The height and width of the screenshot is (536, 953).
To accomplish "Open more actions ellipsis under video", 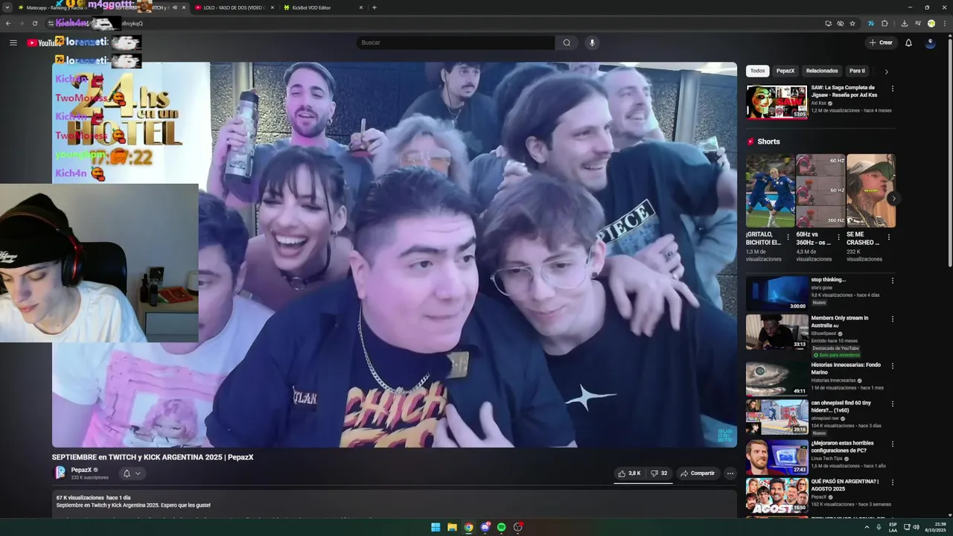I will [730, 473].
